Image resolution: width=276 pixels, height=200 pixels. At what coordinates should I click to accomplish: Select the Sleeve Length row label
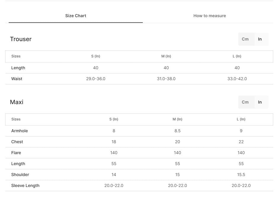coord(25,186)
